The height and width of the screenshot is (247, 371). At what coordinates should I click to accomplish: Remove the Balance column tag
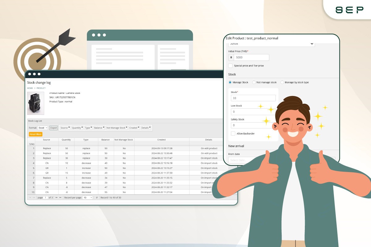104,127
